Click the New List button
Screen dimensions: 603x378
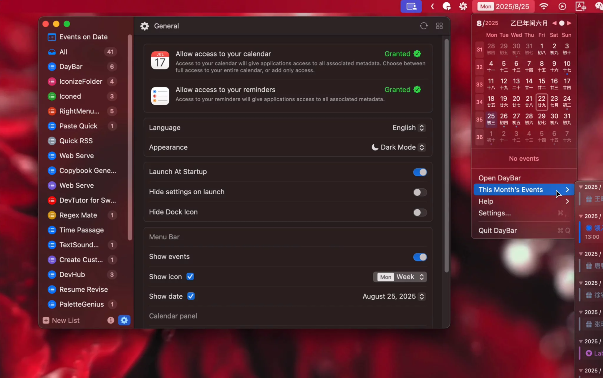[x=61, y=320]
